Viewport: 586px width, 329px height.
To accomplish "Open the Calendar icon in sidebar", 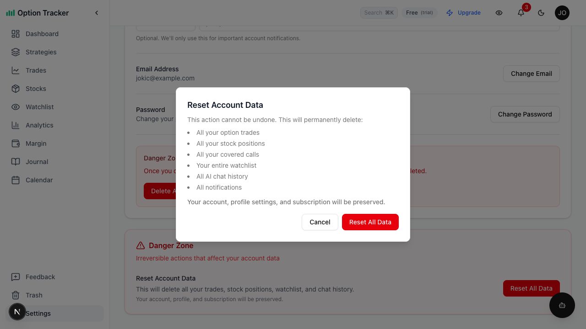I will click(16, 180).
